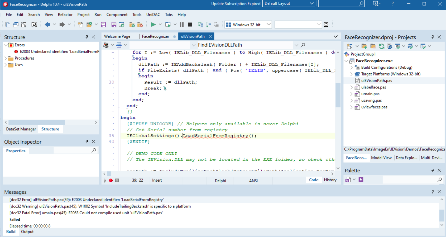This screenshot has height=237, width=446.
Task: Click the red record macro button
Action: 111,181
